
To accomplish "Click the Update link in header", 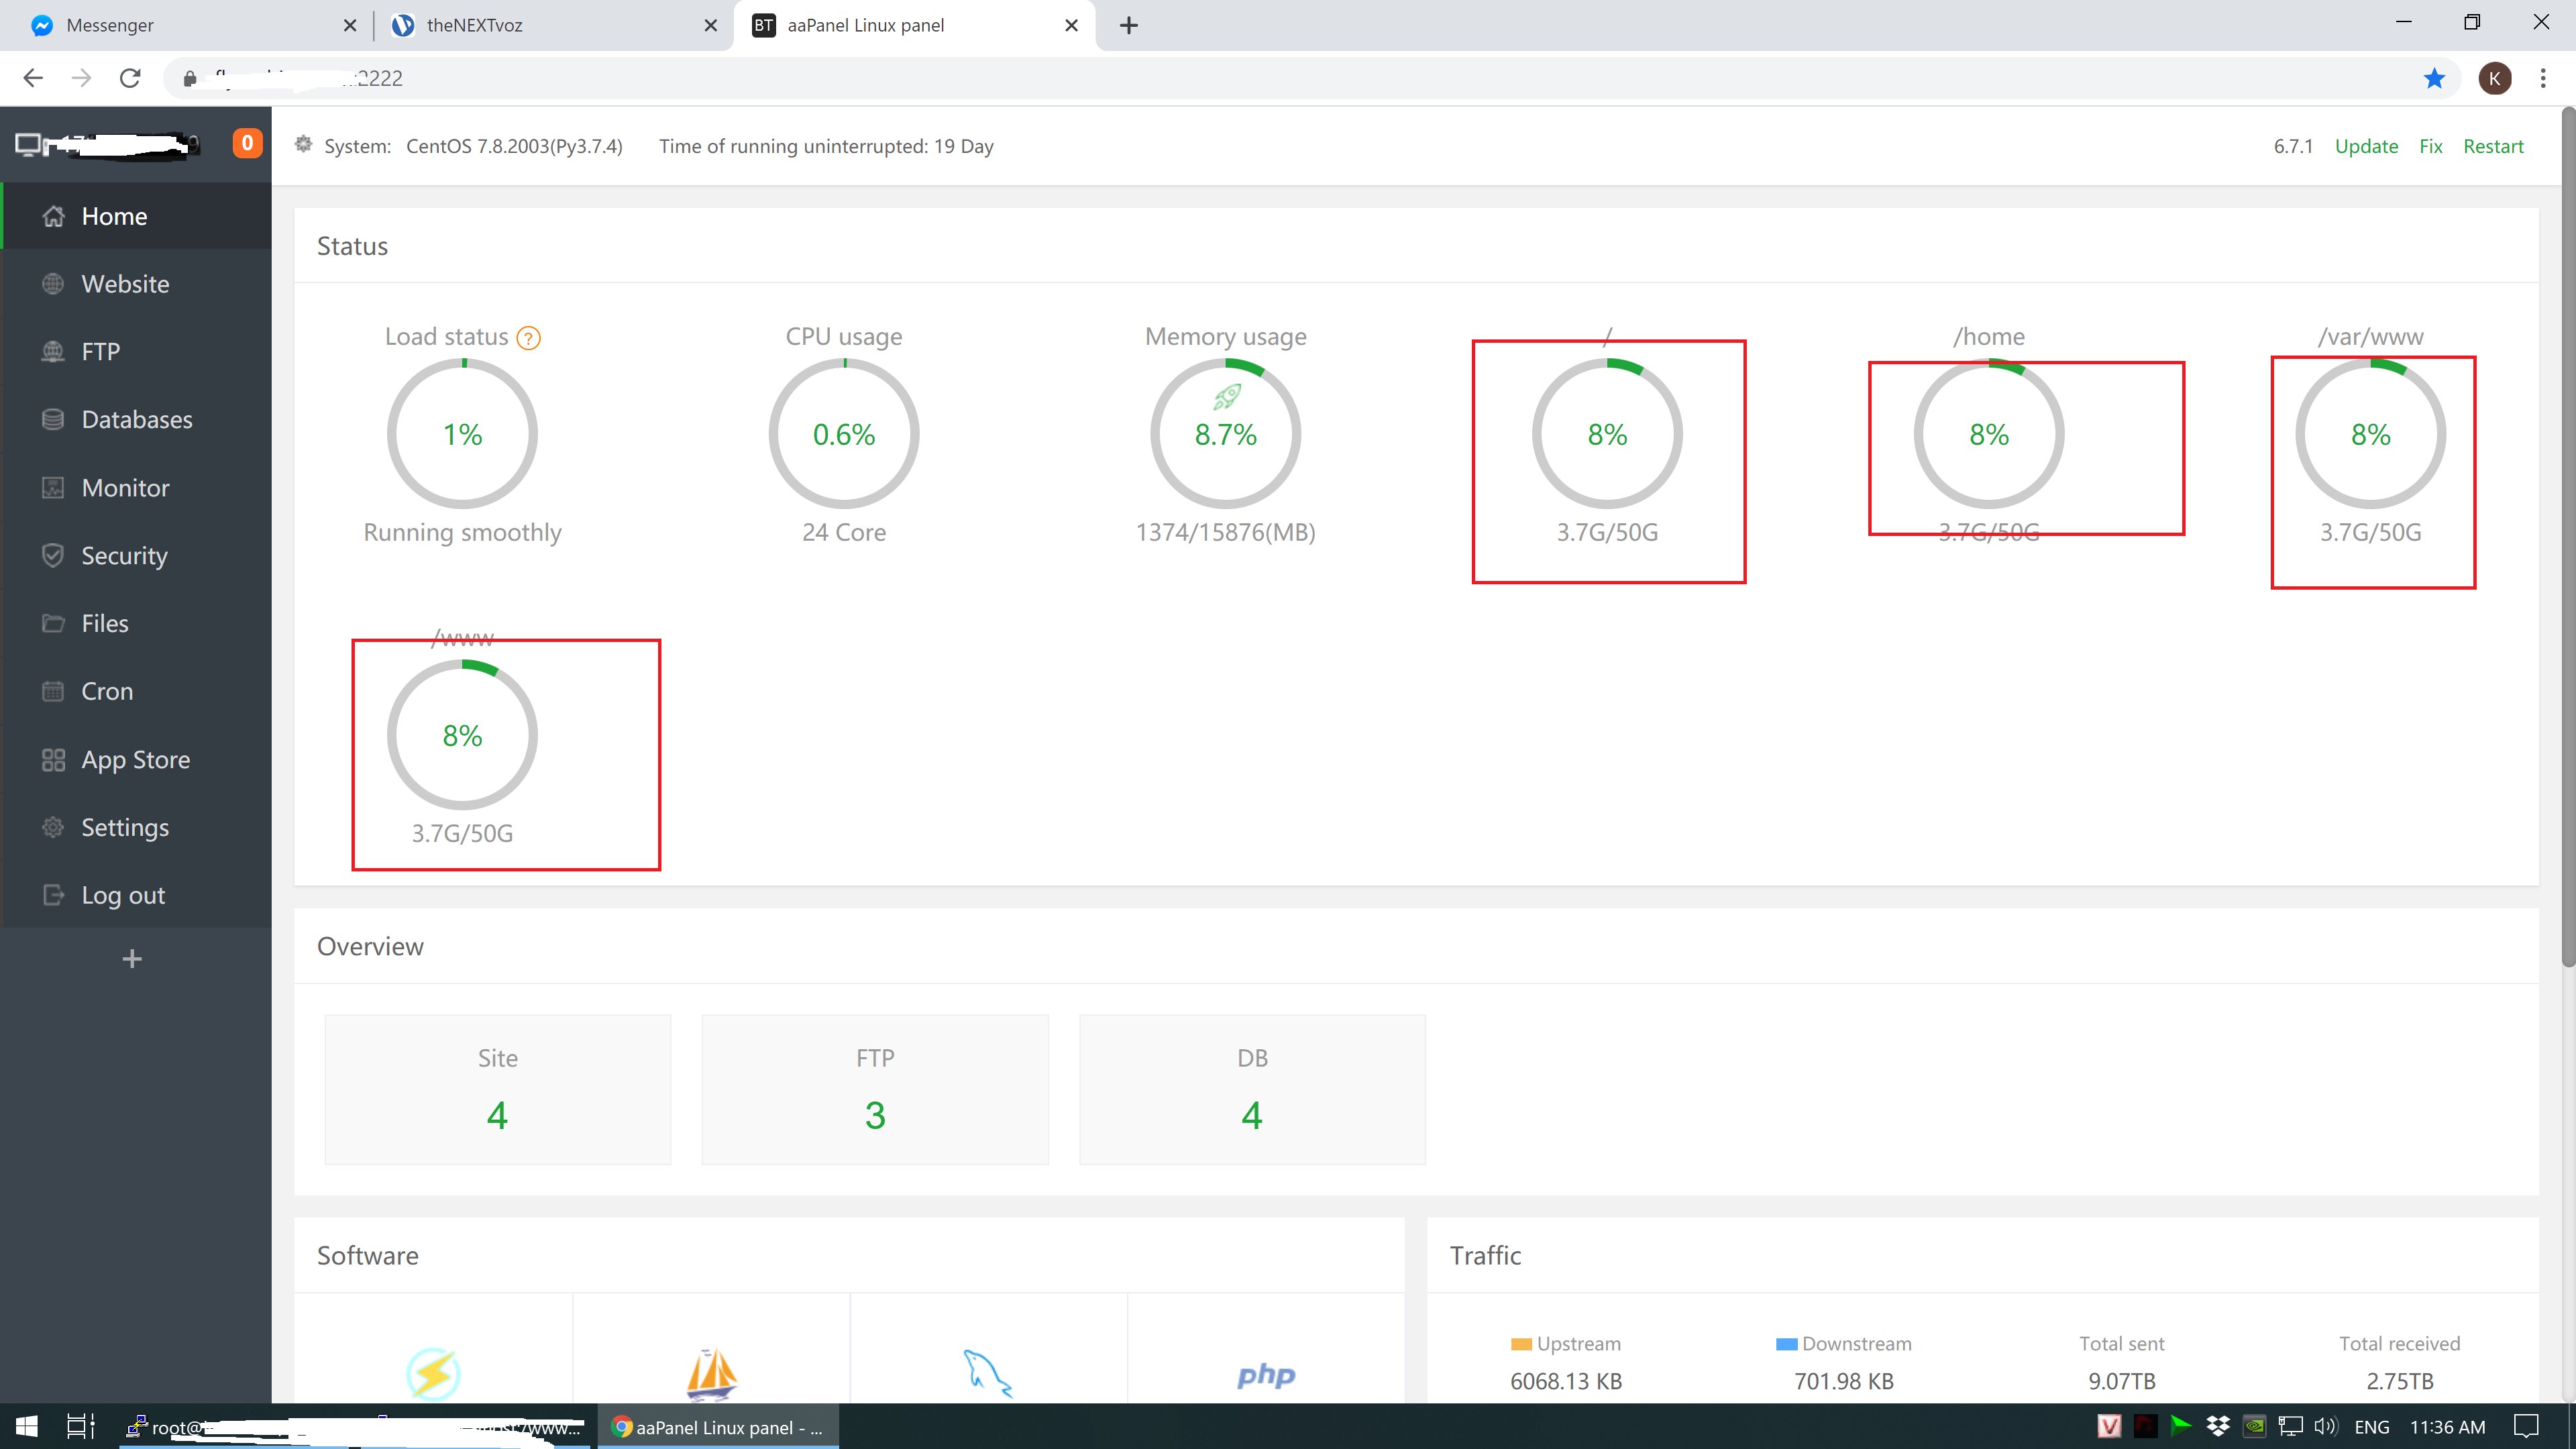I will [x=2365, y=146].
